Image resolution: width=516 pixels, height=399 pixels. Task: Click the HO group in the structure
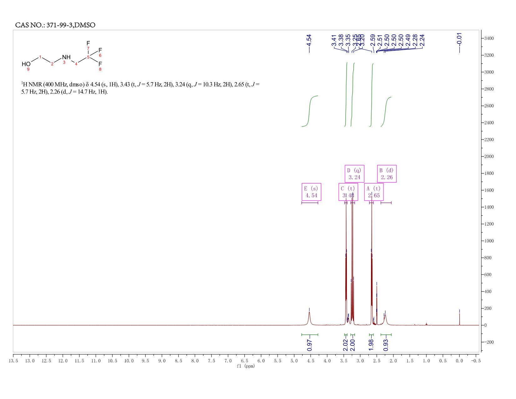pos(26,64)
